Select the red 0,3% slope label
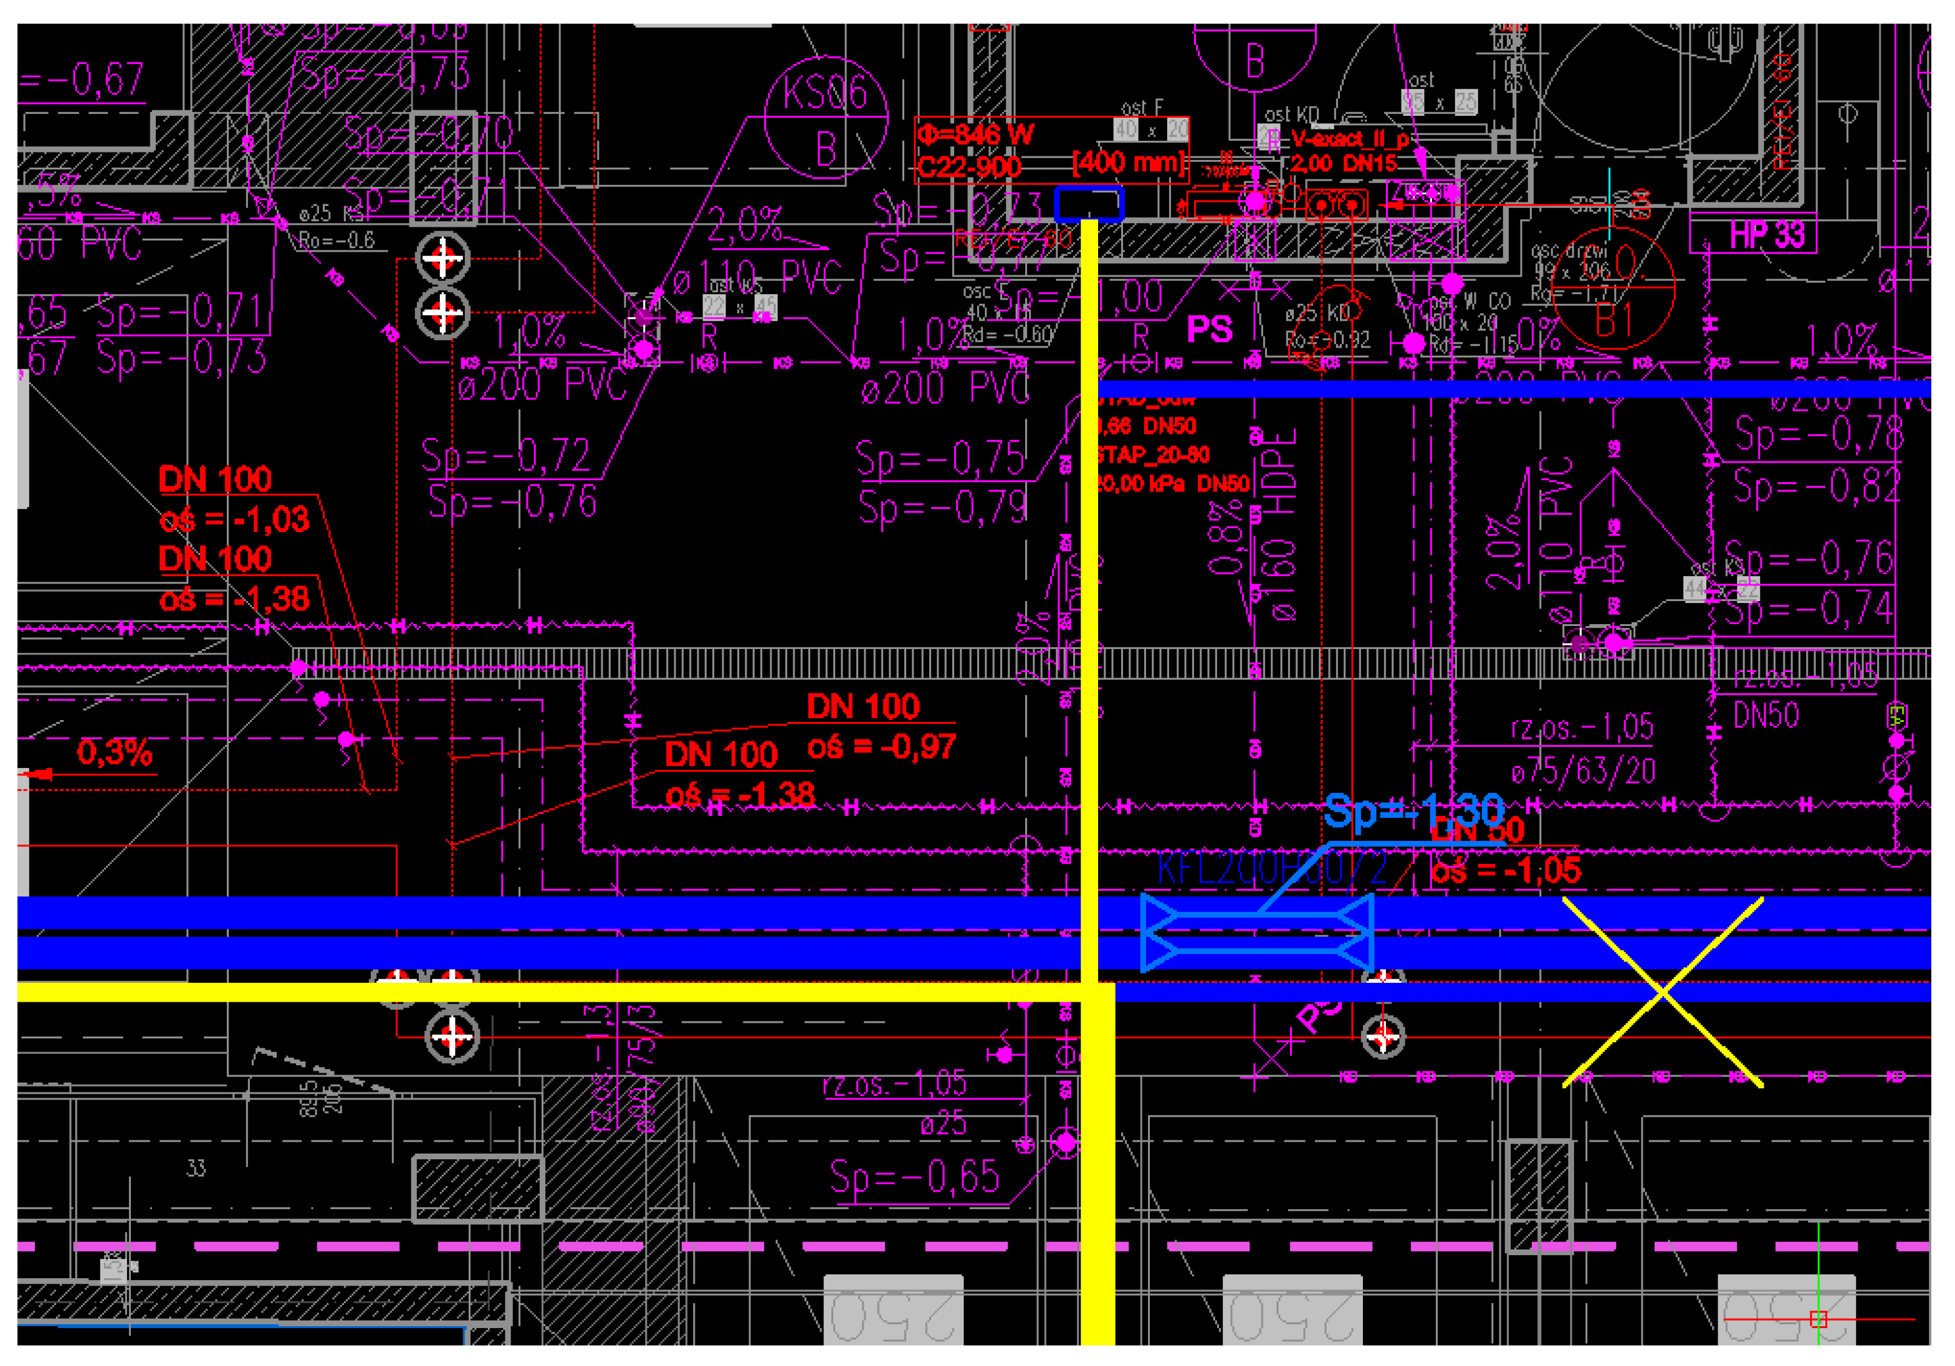The height and width of the screenshot is (1366, 1955). tap(114, 752)
